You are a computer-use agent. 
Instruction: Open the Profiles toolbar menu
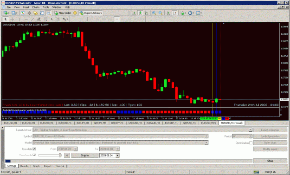tap(14, 13)
